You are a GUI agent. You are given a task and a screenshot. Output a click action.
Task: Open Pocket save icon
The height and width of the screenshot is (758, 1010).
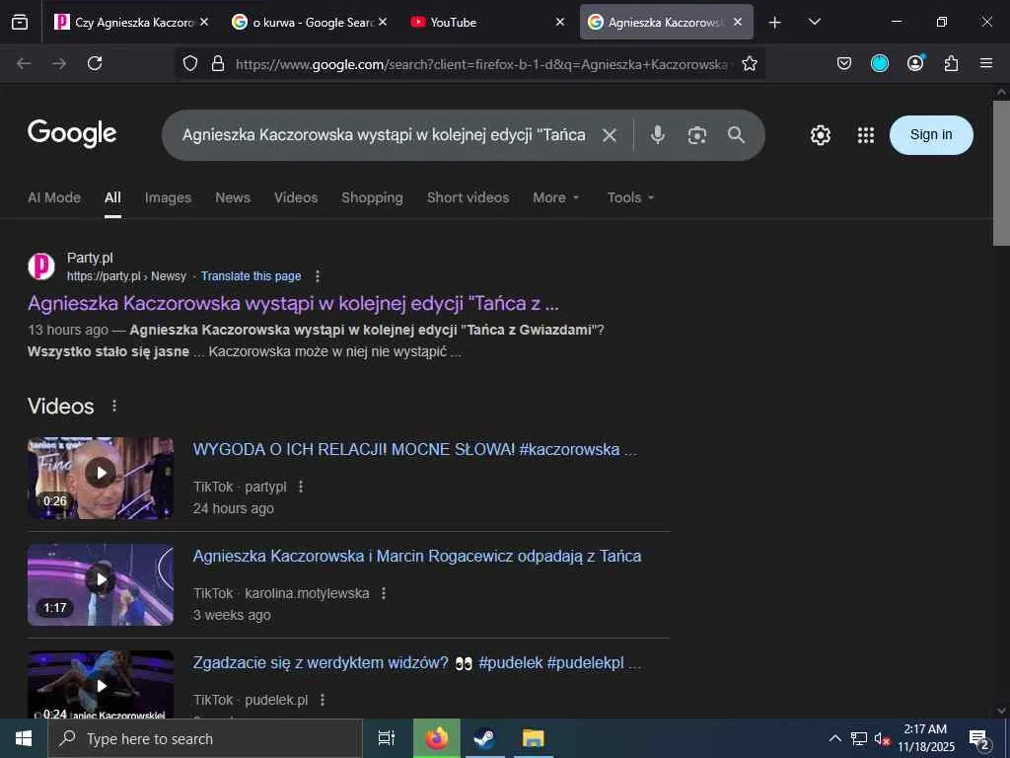point(844,63)
